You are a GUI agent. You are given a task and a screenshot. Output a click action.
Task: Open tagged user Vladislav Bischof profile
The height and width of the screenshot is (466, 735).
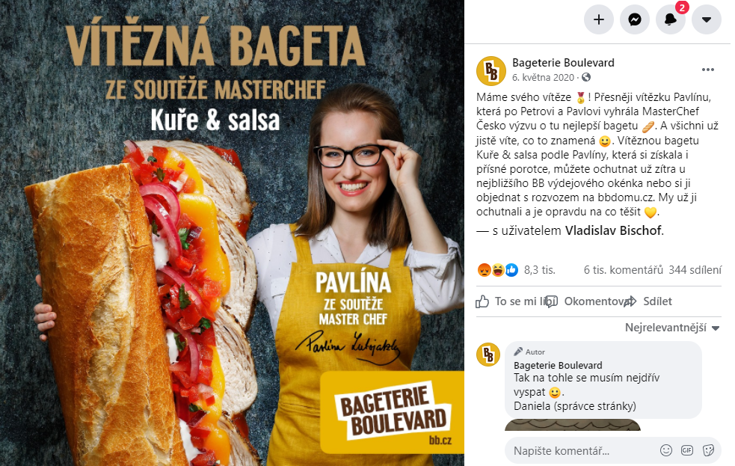click(614, 230)
